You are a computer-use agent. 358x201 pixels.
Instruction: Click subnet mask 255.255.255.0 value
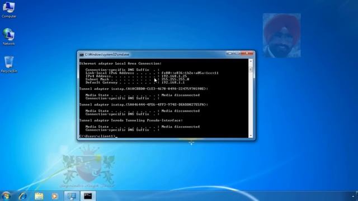click(x=175, y=79)
